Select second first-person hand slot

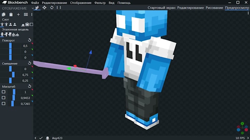[15, 24]
